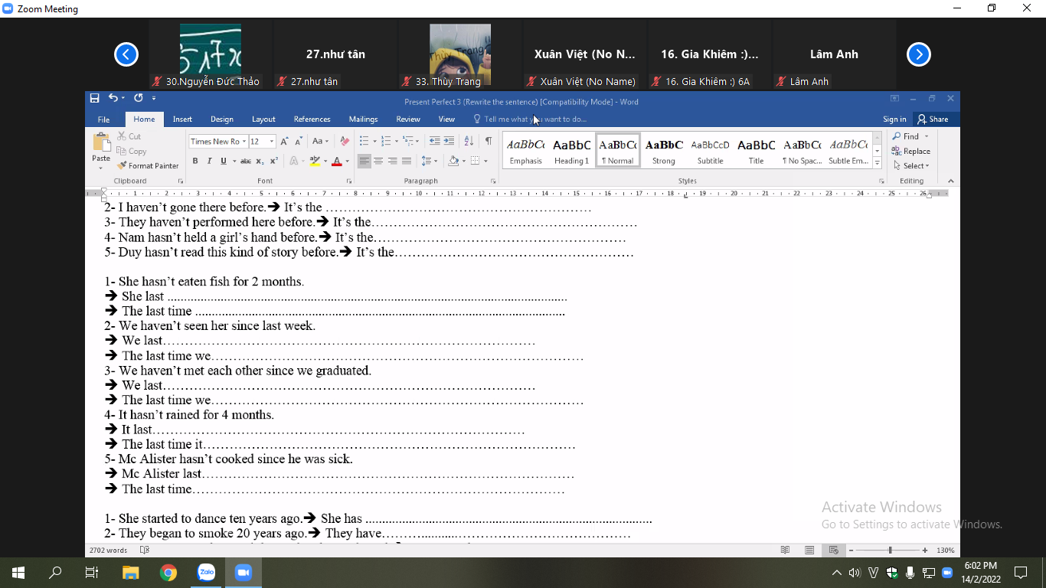The image size is (1046, 588).
Task: Click the 130% zoom level value
Action: click(x=945, y=550)
